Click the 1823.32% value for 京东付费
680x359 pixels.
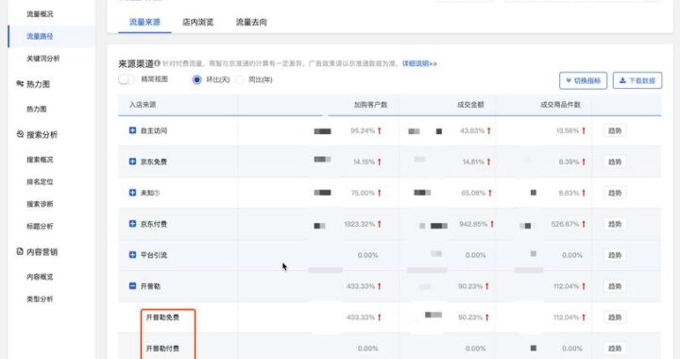360,224
